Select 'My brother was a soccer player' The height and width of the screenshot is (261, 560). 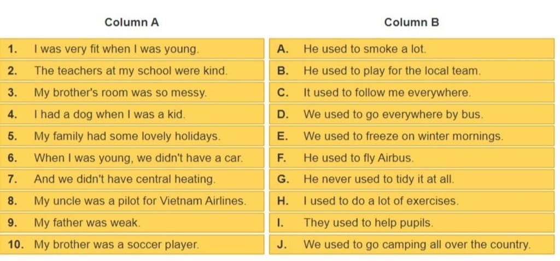coord(132,245)
